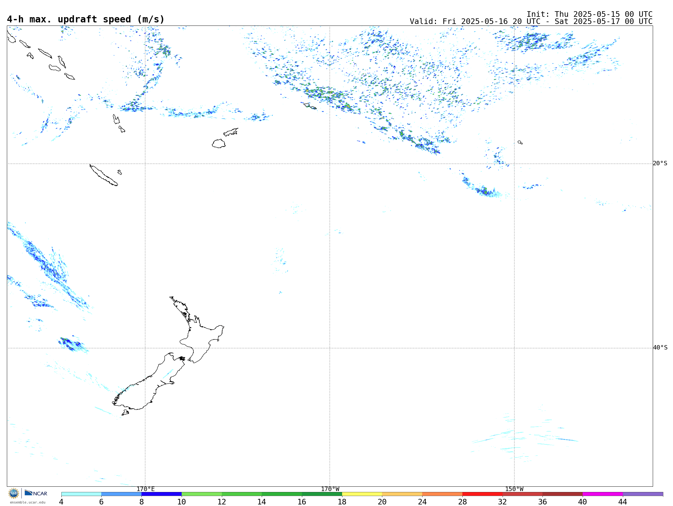Viewport: 673px width, 506px height.
Task: Click the colorbar tick label '32'
Action: pos(502,502)
